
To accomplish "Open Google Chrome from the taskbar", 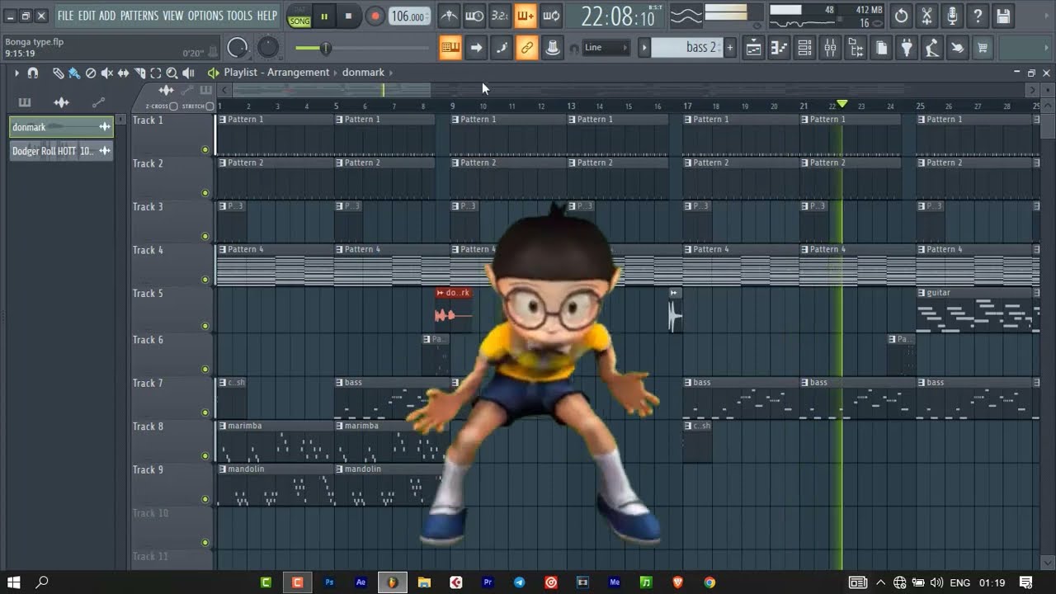I will click(709, 582).
